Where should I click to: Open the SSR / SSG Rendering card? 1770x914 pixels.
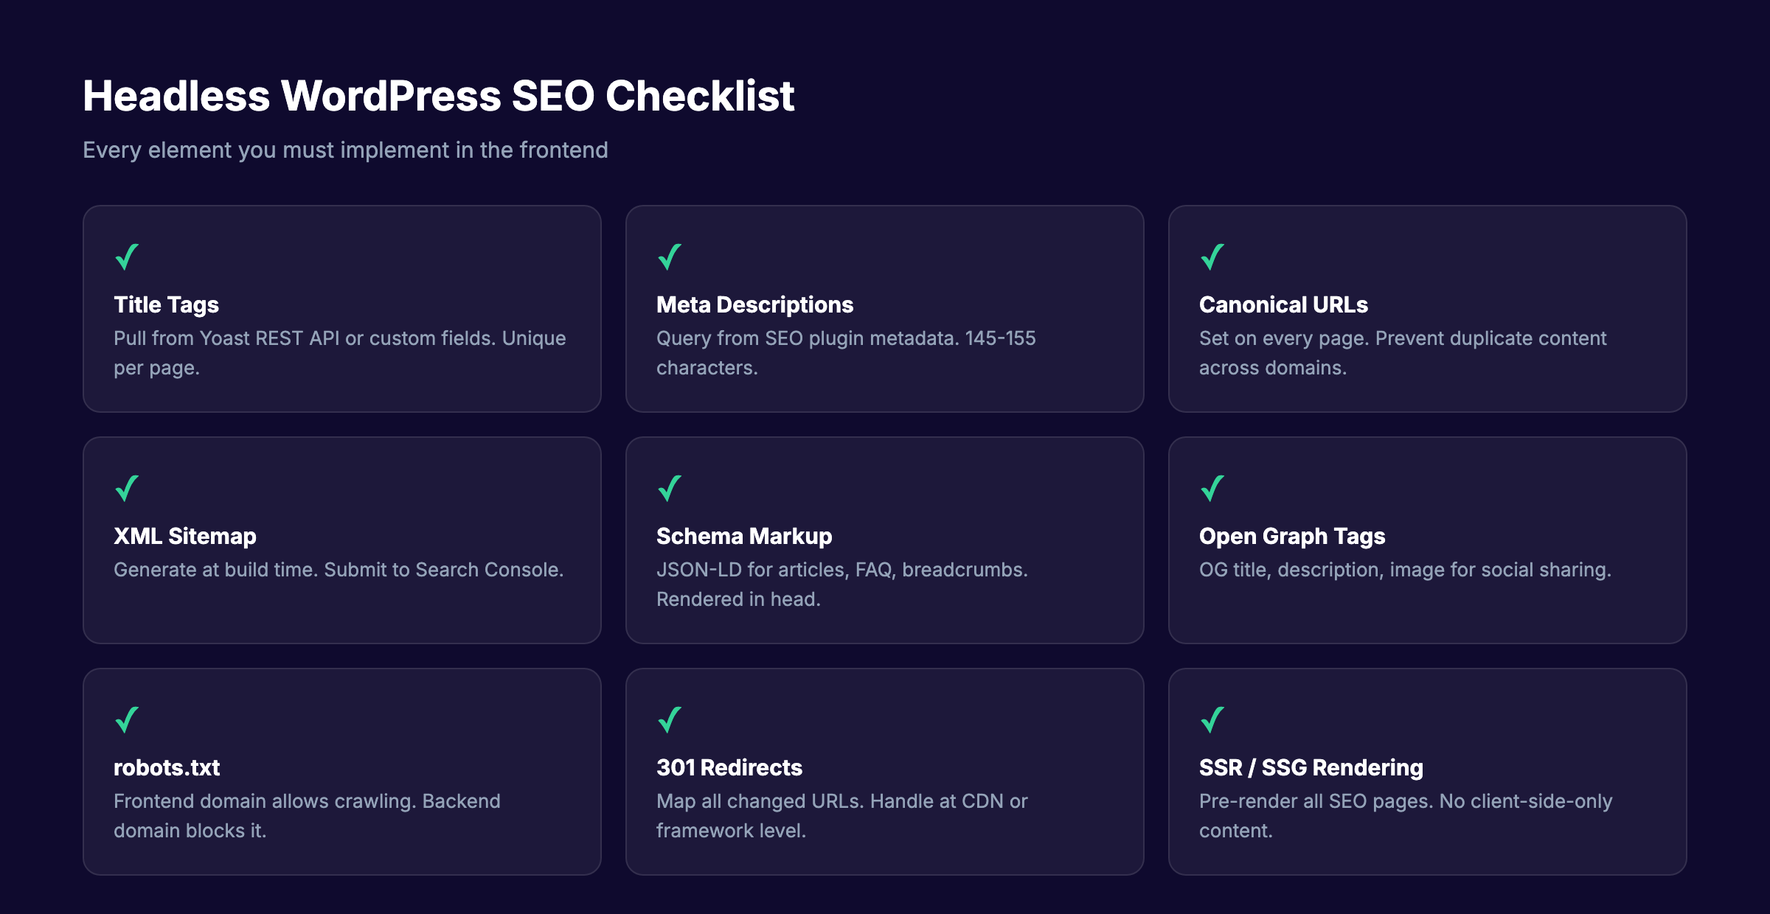click(x=1311, y=767)
